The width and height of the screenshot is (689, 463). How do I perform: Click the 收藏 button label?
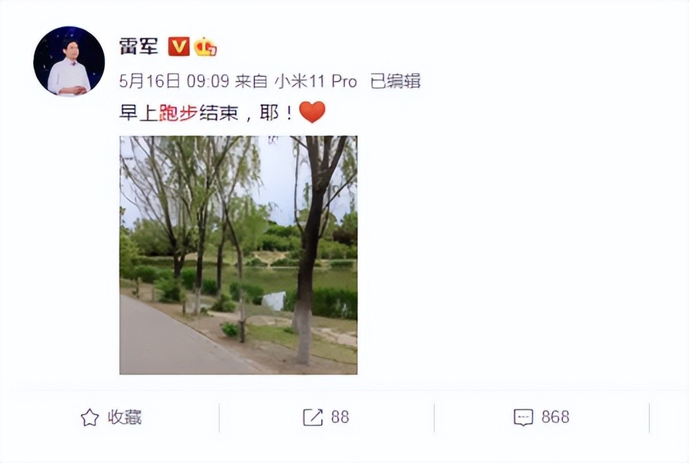click(x=125, y=417)
